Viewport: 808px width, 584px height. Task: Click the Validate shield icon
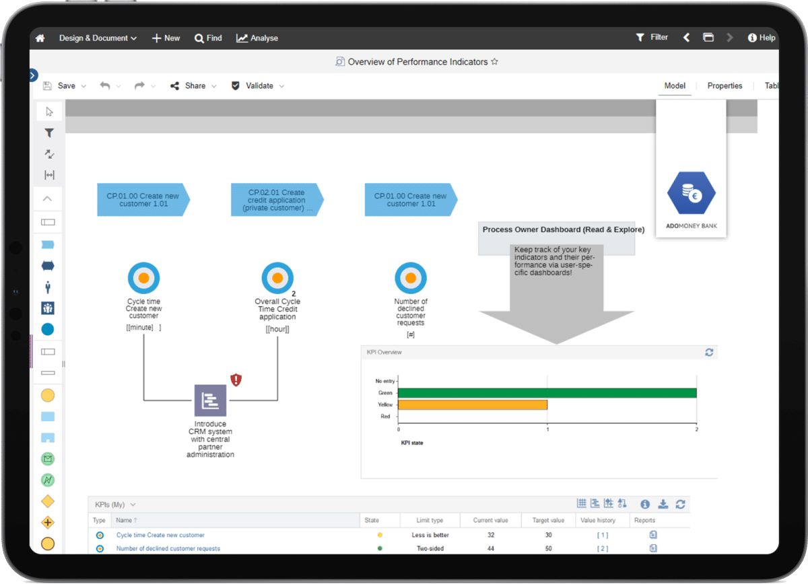tap(236, 85)
